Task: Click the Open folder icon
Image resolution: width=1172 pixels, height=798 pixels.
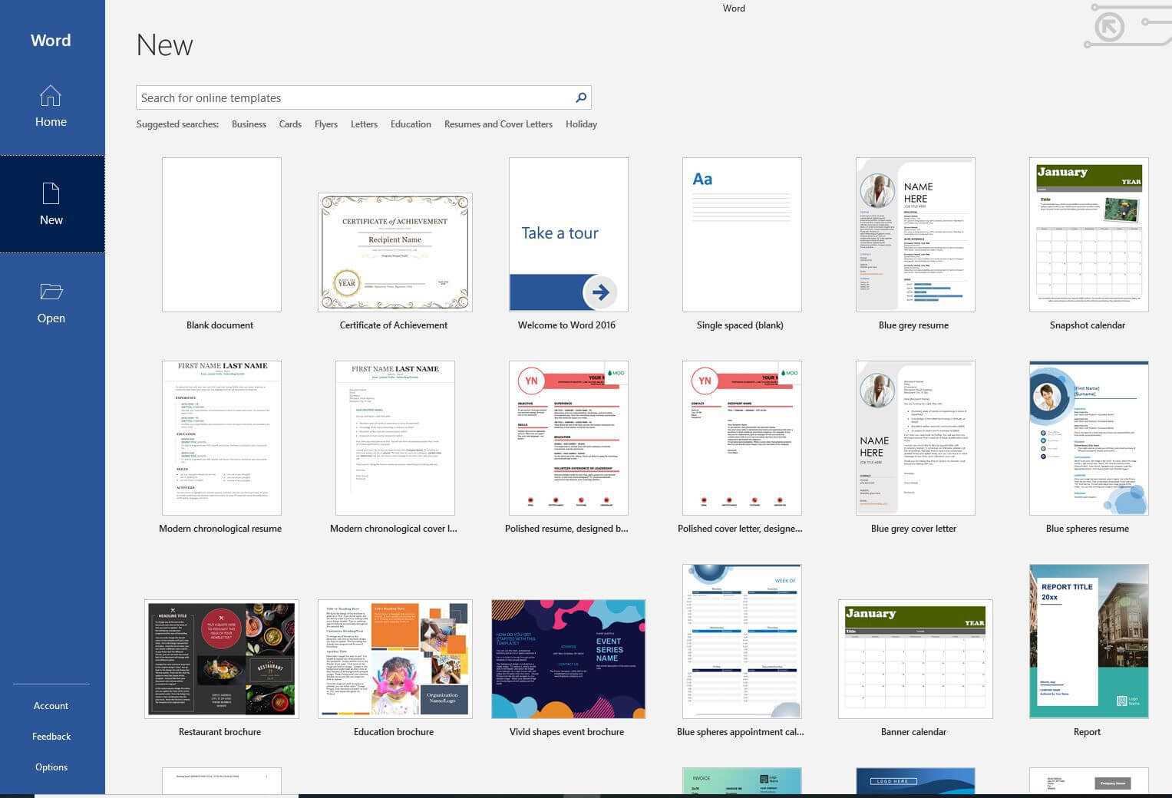Action: (x=51, y=292)
